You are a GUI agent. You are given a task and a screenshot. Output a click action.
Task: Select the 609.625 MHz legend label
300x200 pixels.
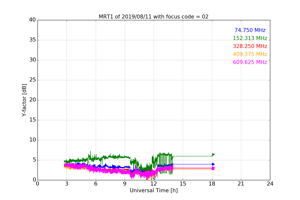click(250, 62)
